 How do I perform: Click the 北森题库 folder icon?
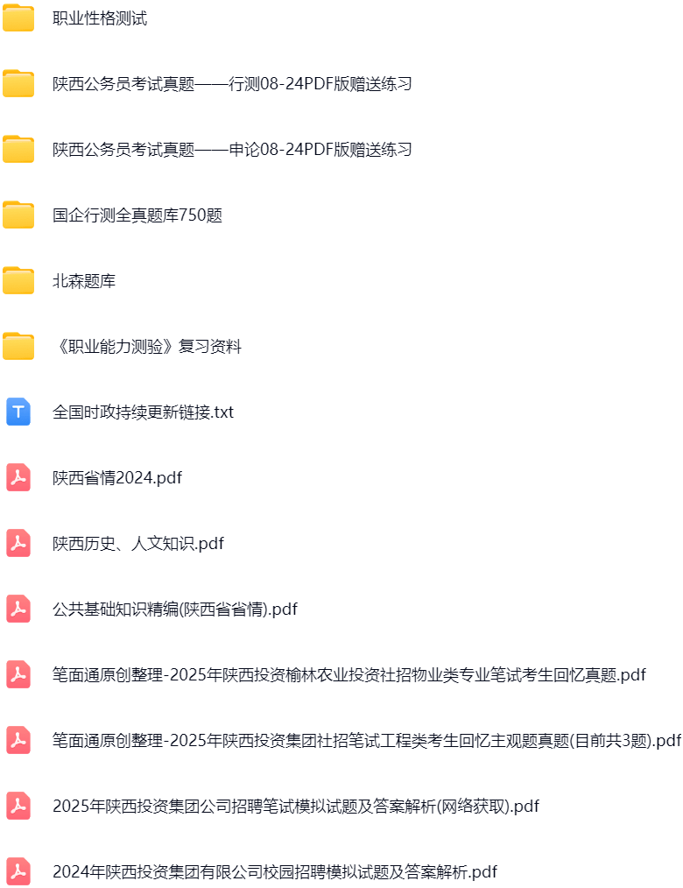[x=18, y=281]
